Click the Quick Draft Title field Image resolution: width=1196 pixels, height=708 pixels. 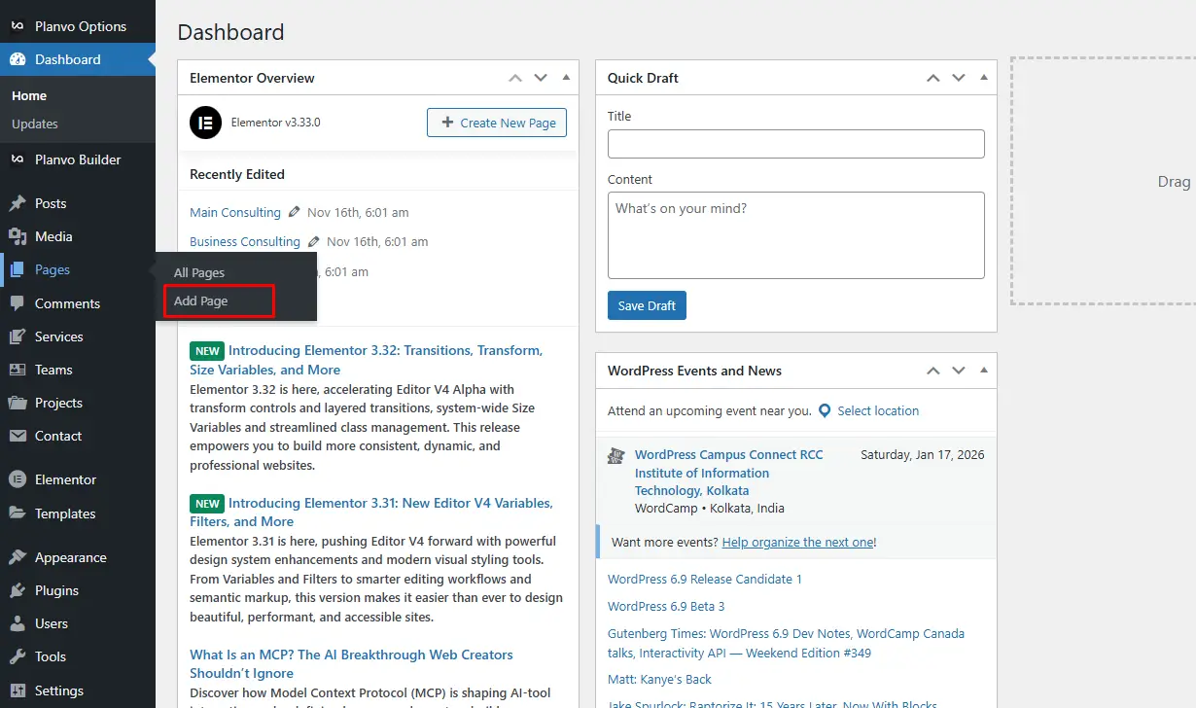click(796, 144)
